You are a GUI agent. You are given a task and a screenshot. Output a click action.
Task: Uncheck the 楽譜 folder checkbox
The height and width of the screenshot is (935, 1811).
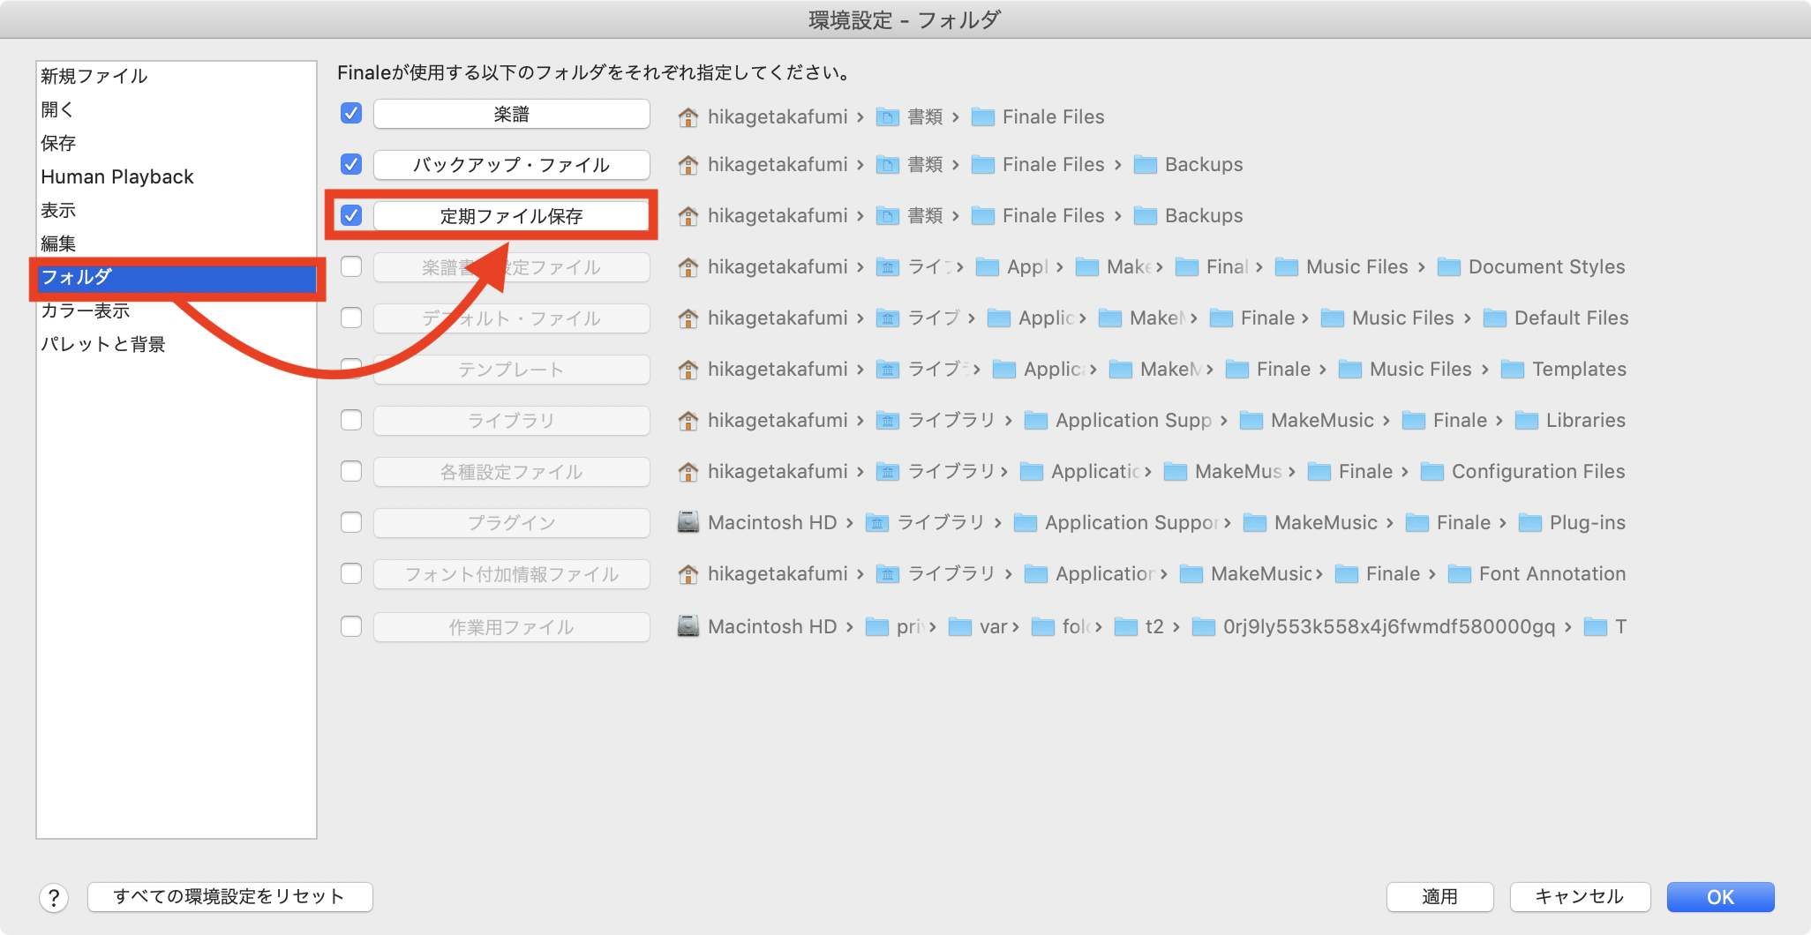(x=351, y=113)
